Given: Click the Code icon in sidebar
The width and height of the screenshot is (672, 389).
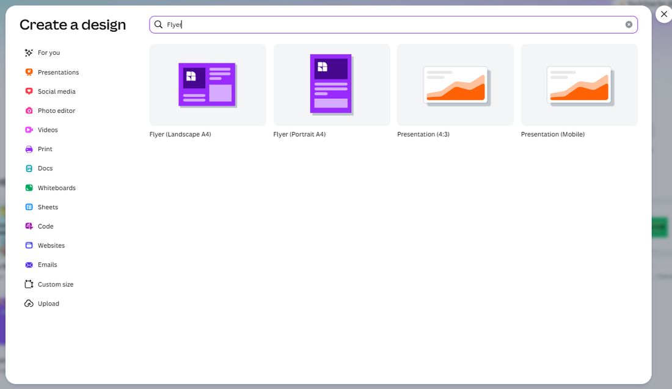Looking at the screenshot, I should 29,226.
